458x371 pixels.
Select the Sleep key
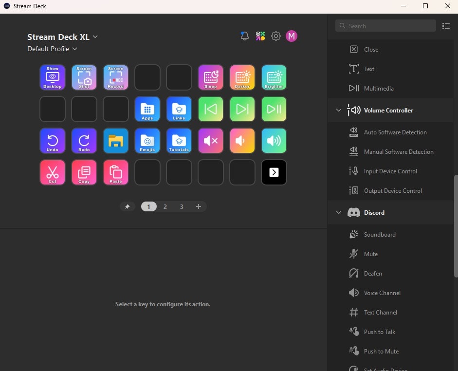click(211, 77)
